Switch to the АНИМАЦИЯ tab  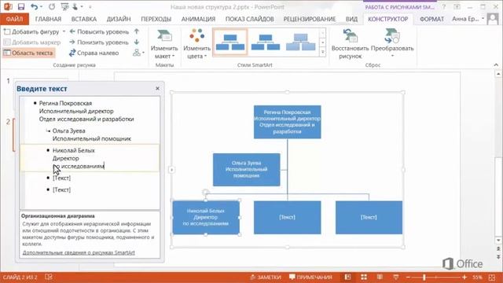(x=198, y=19)
